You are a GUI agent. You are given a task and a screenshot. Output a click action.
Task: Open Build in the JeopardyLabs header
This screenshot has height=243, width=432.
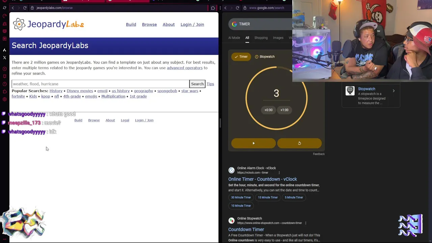[x=131, y=24]
